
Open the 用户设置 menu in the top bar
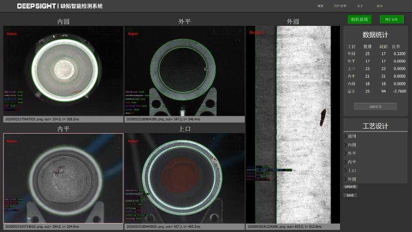click(x=340, y=6)
